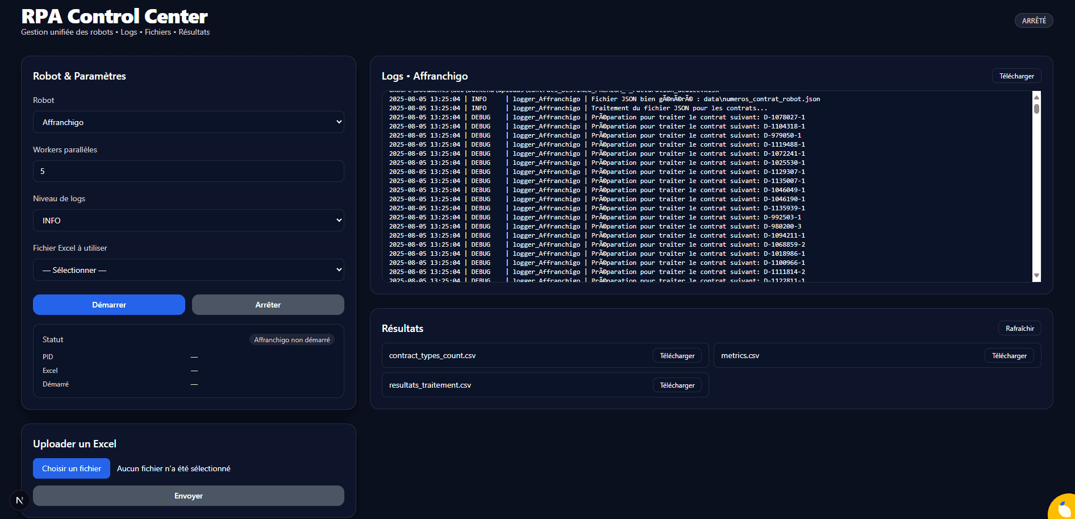
Task: Click the Workers parallèles input field
Action: point(189,171)
